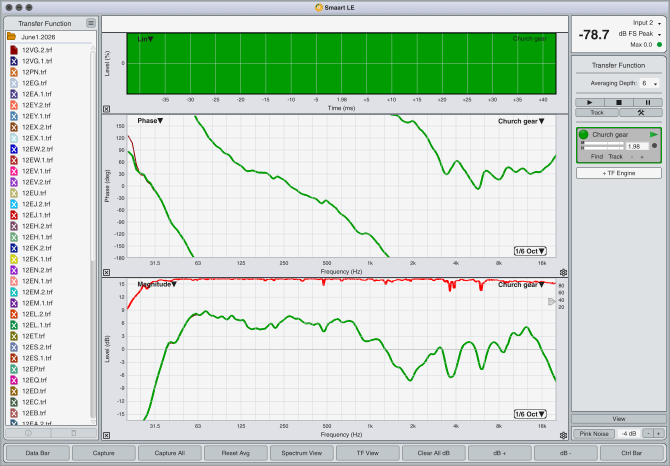Open the June1.2026 folder icon
This screenshot has height=466, width=670.
(11, 36)
